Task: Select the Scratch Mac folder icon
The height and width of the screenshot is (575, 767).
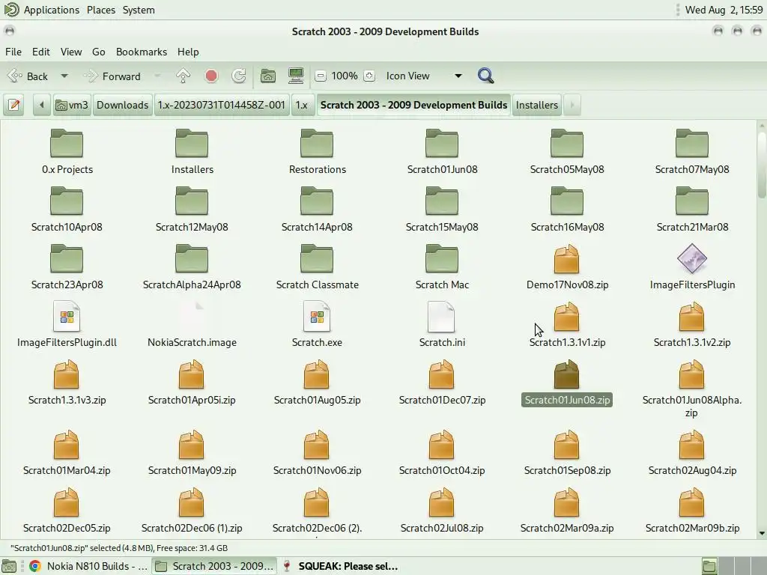Action: (x=442, y=258)
